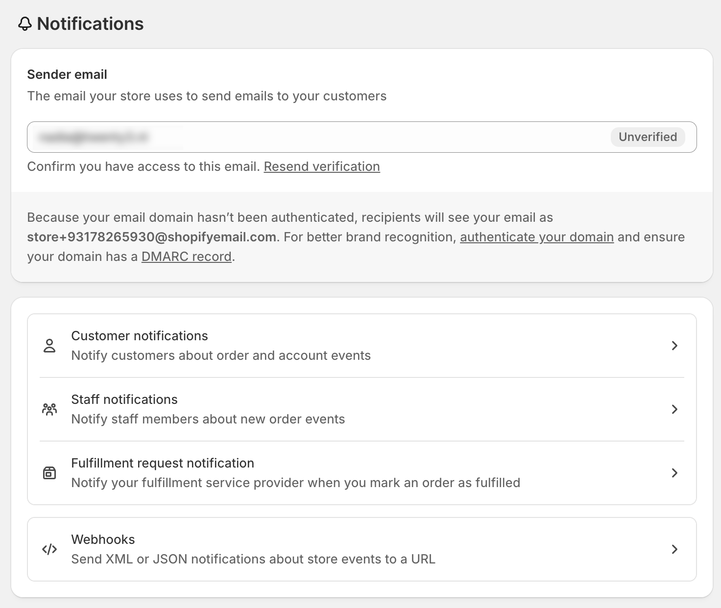This screenshot has height=608, width=721.
Task: Click the Fulfillment request box icon
Action: click(x=49, y=473)
